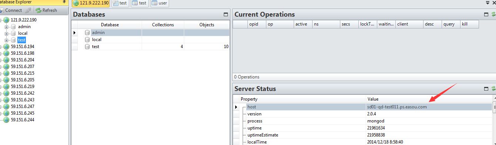The width and height of the screenshot is (496, 145).
Task: Select the test row in the Databases grid
Action: (151, 47)
